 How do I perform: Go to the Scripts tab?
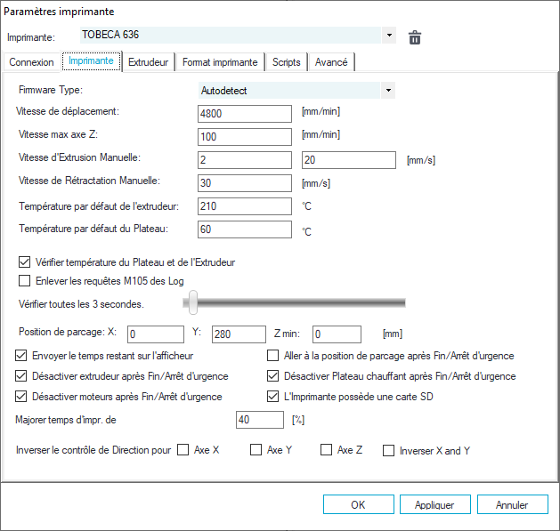pos(286,62)
